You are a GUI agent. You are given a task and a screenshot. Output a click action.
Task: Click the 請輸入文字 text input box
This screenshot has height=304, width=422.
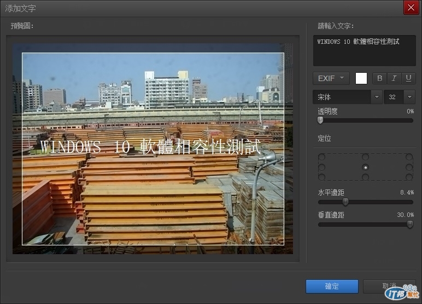coord(365,51)
